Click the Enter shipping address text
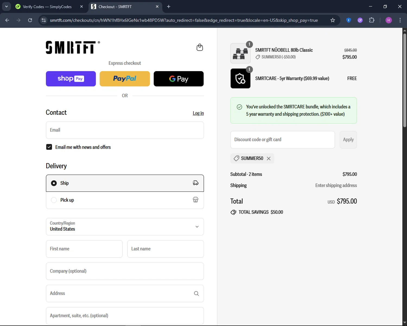This screenshot has width=407, height=326. click(336, 185)
